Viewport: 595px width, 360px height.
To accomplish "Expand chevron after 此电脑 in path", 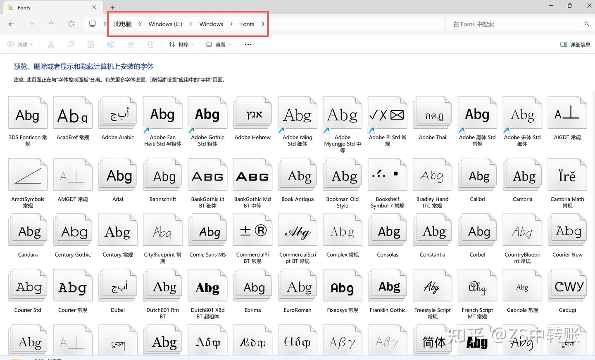I will [140, 24].
